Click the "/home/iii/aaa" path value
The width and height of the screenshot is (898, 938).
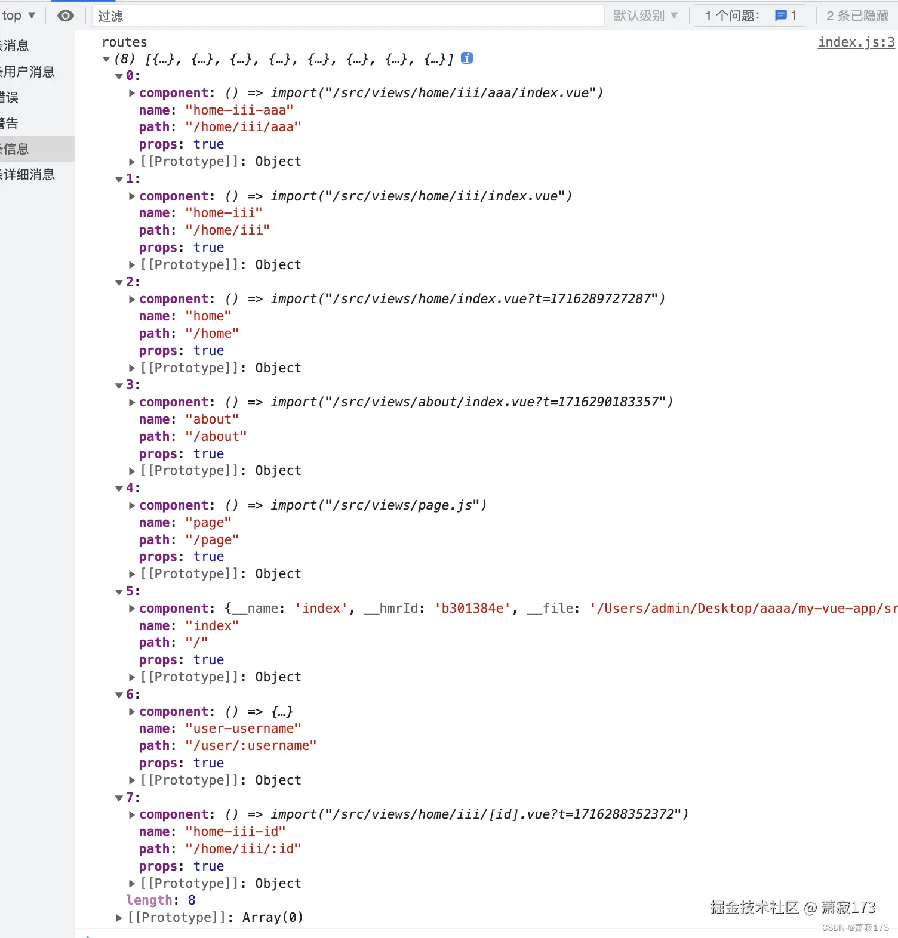[243, 127]
